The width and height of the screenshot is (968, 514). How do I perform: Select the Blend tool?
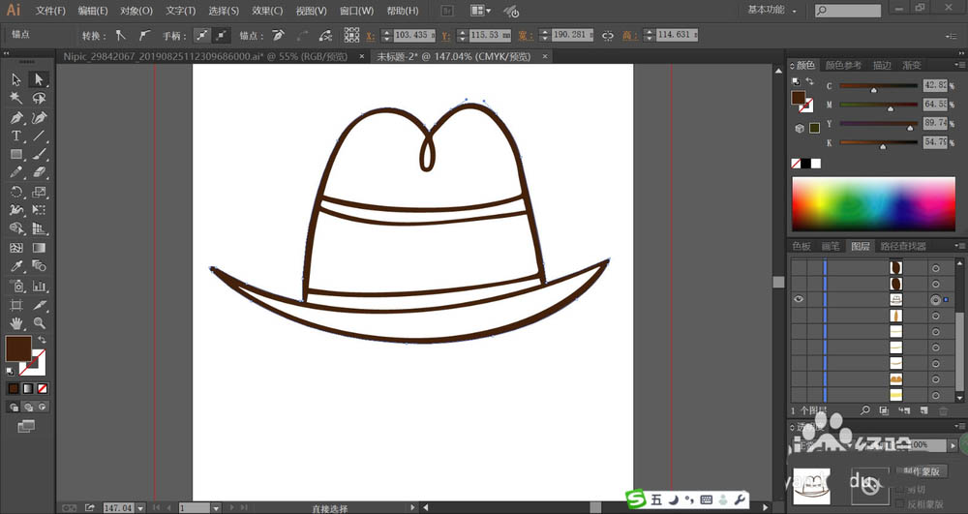(39, 266)
